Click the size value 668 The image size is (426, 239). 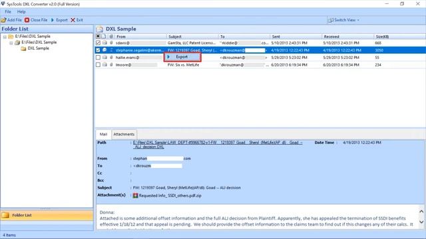click(x=378, y=43)
